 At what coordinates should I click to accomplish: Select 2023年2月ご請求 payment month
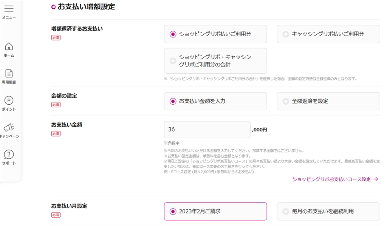pos(173,211)
